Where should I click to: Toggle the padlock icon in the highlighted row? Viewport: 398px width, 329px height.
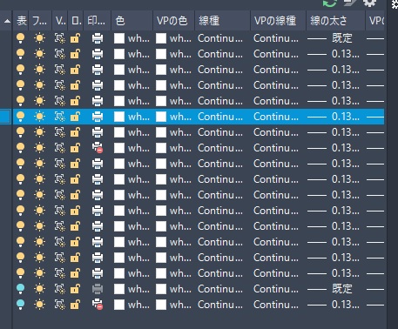[75, 117]
